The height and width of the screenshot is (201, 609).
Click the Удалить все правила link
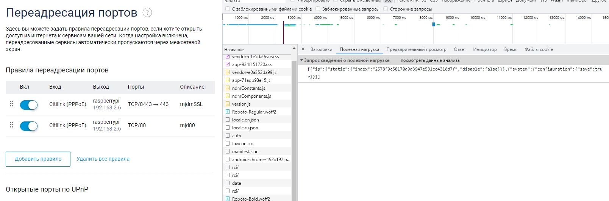tap(103, 159)
